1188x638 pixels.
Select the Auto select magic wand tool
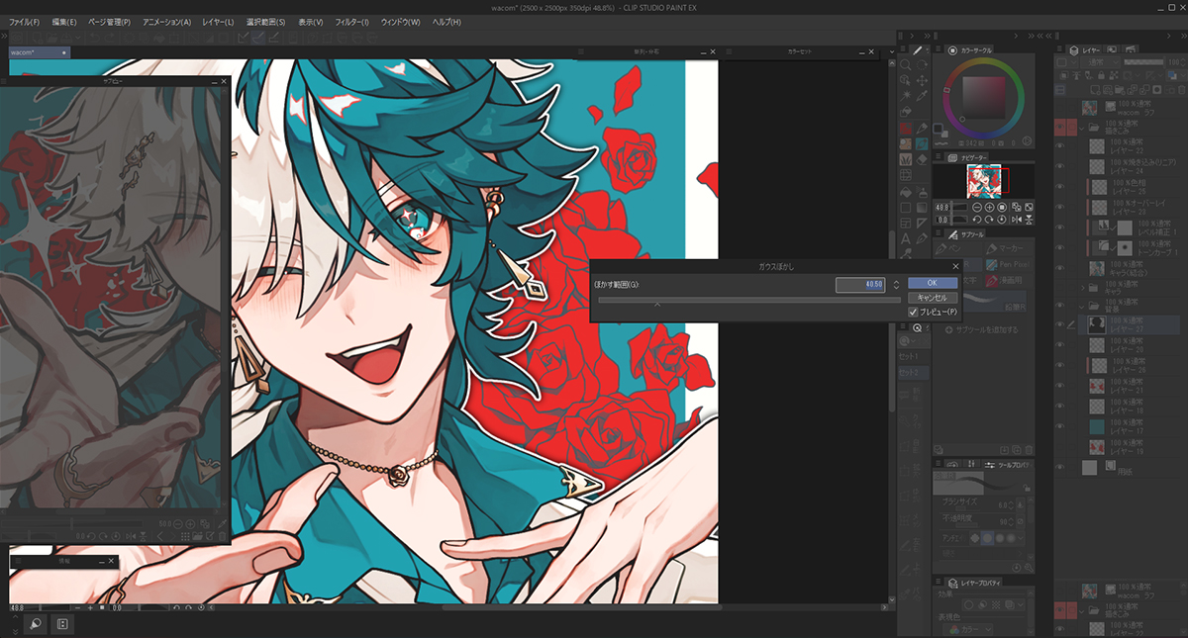click(905, 96)
